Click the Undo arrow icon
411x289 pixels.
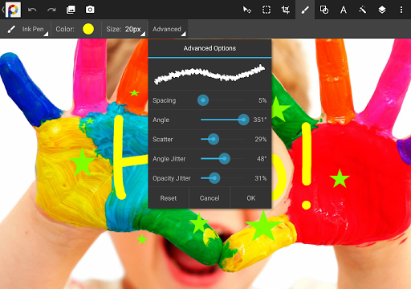[32, 10]
